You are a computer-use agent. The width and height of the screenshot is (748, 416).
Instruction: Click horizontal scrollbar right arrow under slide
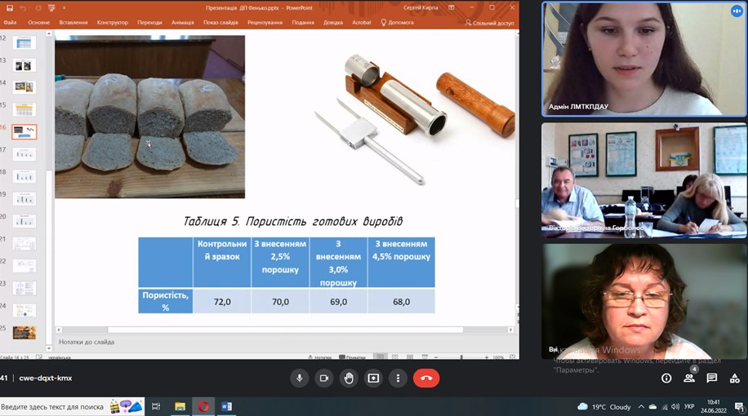510,330
